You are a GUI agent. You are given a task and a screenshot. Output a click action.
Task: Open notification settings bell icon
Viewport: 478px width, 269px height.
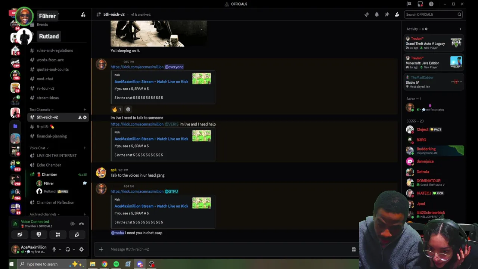click(x=377, y=15)
